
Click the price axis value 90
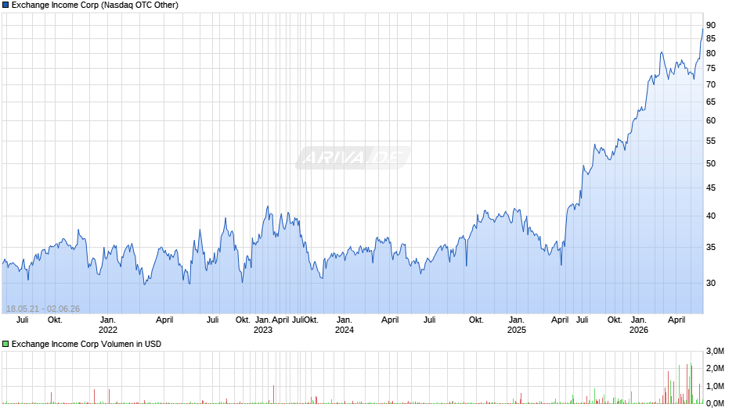click(x=711, y=25)
